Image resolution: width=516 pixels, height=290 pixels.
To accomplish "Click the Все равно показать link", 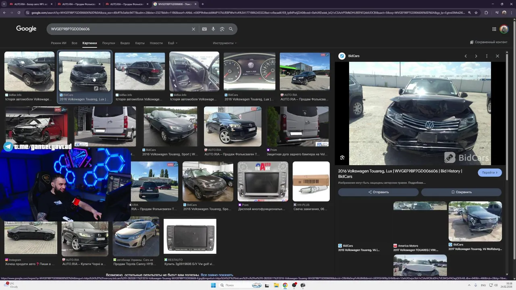I will click(217, 275).
